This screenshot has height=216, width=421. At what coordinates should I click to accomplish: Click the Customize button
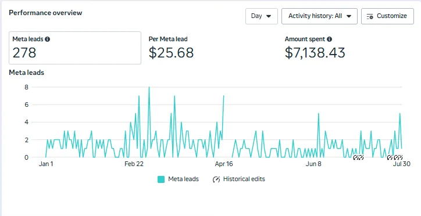pos(387,16)
